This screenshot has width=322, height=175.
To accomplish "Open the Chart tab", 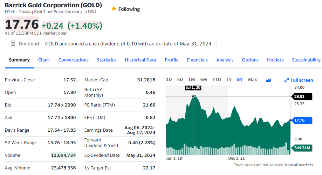I will coord(44,60).
